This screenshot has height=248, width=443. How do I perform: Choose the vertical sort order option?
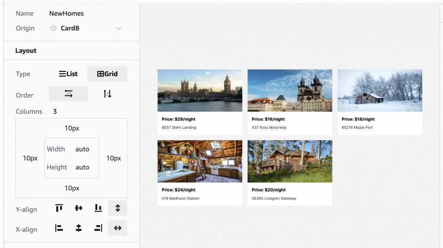pos(107,94)
